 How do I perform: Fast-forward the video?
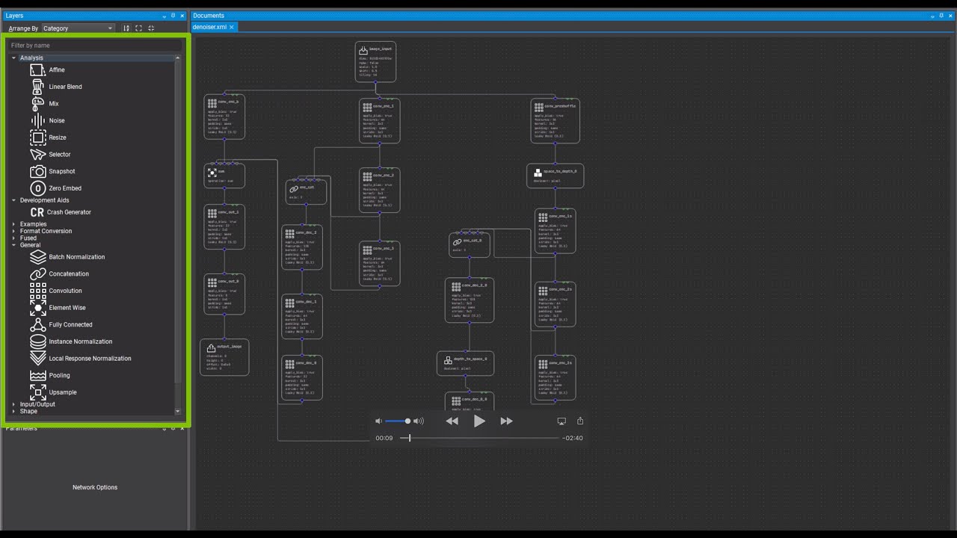click(507, 421)
